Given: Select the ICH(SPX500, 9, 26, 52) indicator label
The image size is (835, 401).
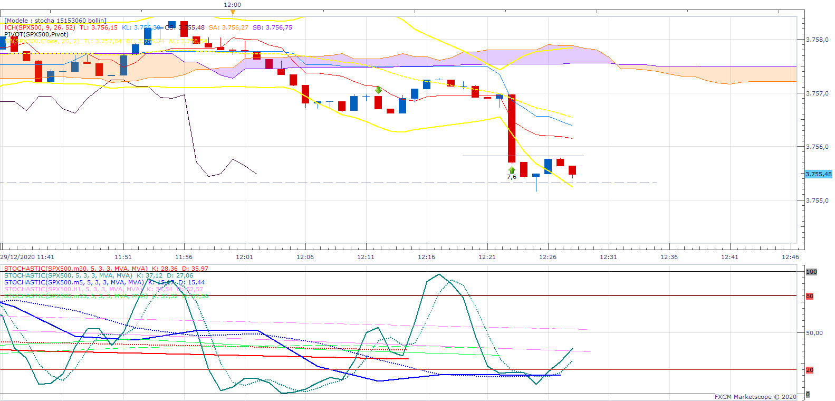Looking at the screenshot, I should 40,27.
